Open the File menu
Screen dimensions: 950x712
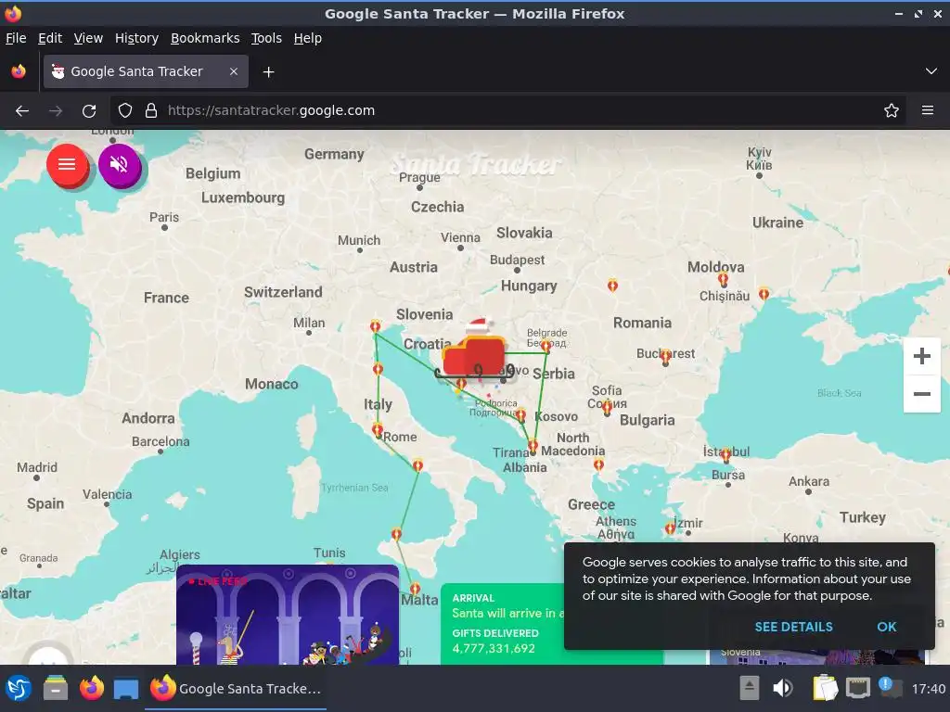(x=16, y=38)
